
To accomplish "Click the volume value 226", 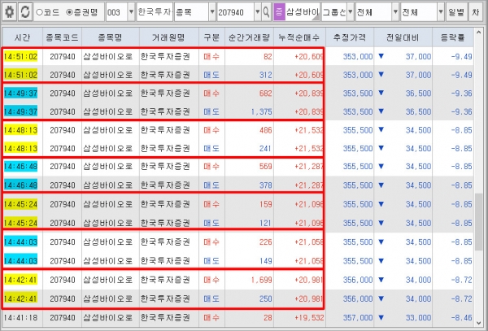I will tap(265, 242).
